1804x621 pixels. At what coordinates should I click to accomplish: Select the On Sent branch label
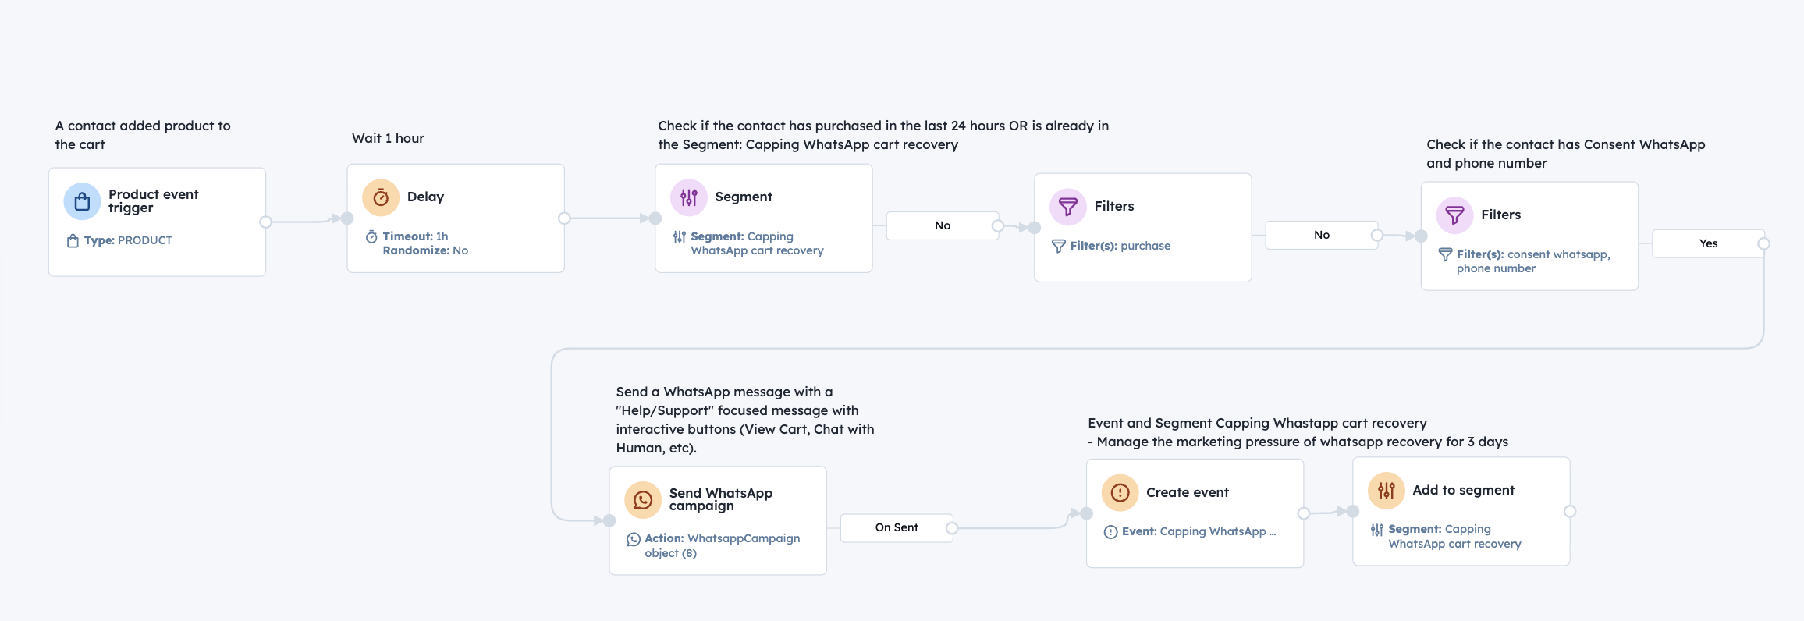(x=896, y=528)
